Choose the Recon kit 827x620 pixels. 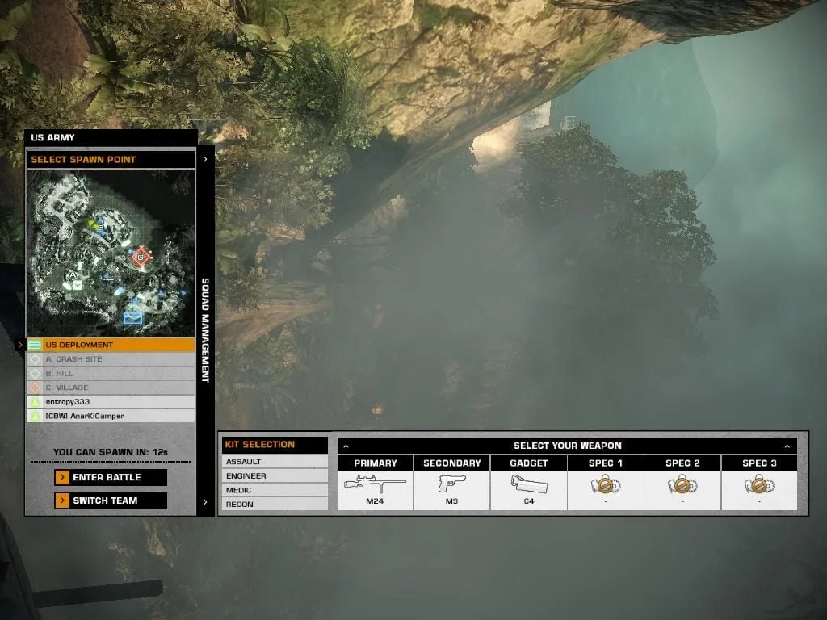(x=275, y=504)
